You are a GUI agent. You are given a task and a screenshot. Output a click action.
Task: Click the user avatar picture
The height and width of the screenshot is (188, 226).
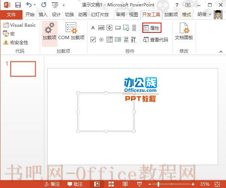click(x=218, y=15)
